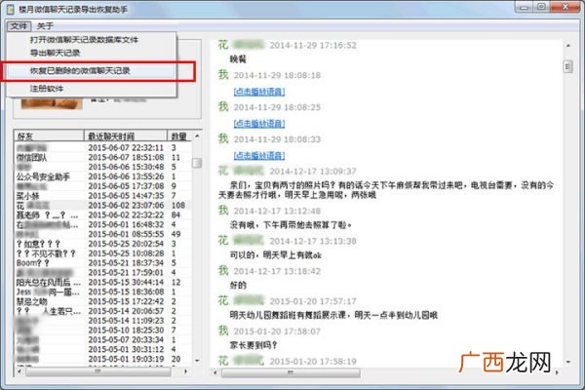The height and width of the screenshot is (390, 585).
Task: Sort by the 数量 column header
Action: [x=179, y=136]
